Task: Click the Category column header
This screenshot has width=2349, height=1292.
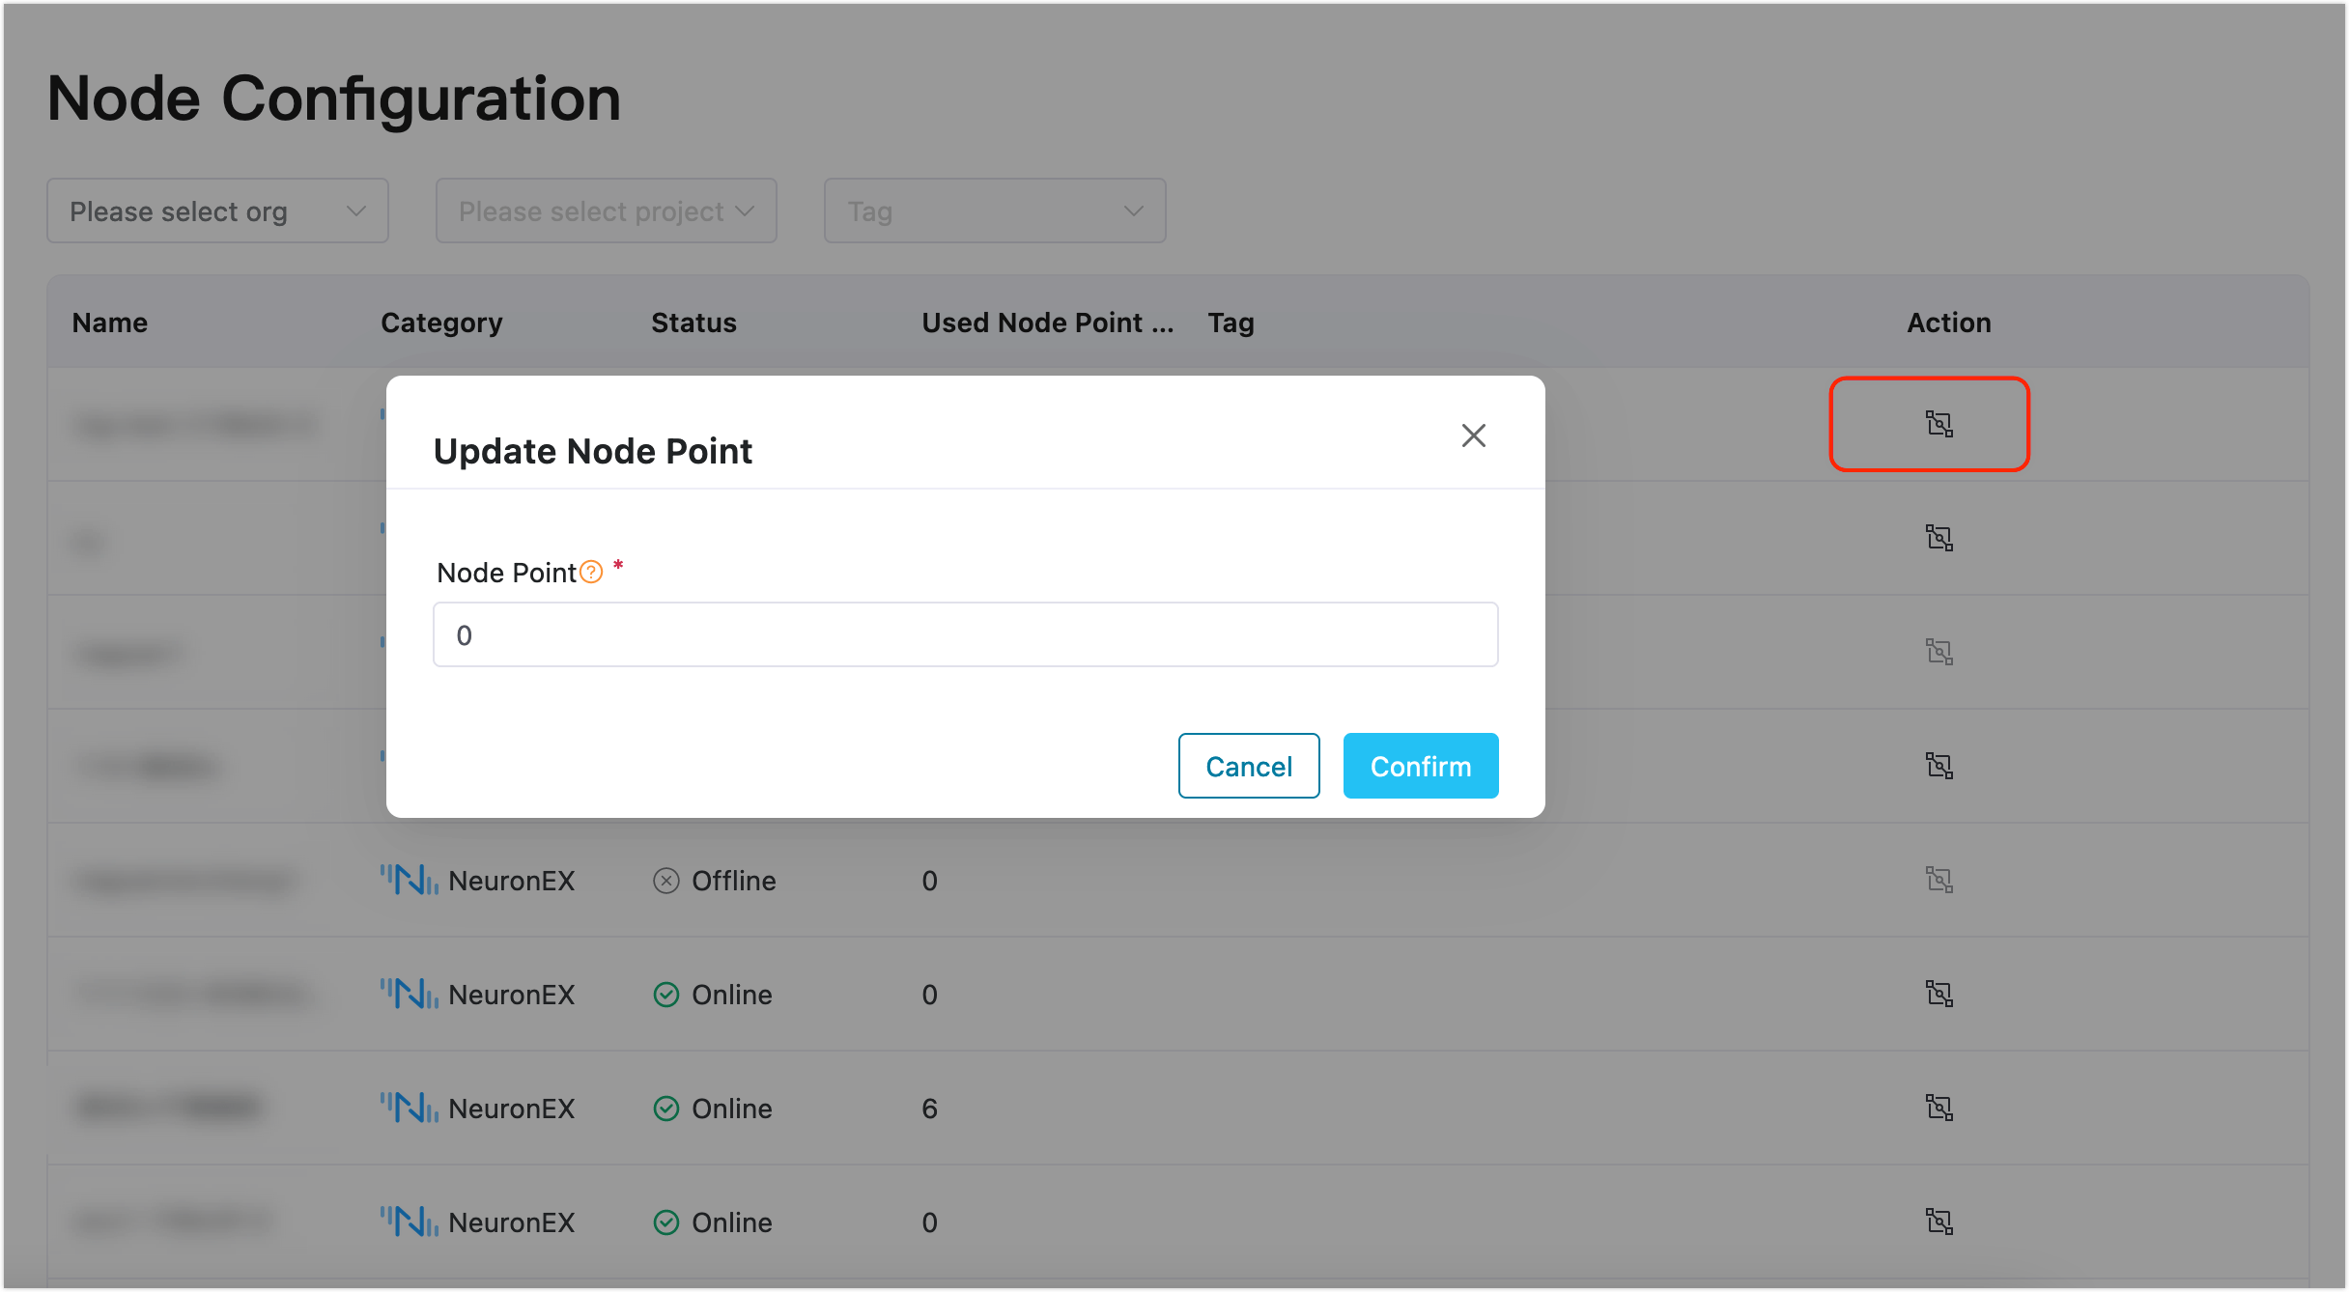Action: click(x=441, y=323)
